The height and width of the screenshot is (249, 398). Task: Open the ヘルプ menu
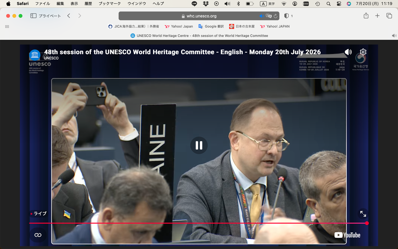coord(158,4)
